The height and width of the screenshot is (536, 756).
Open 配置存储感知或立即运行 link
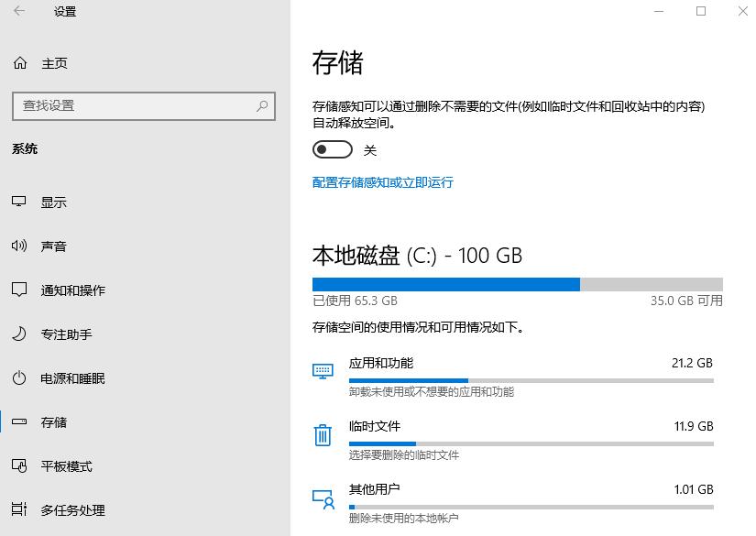click(383, 182)
